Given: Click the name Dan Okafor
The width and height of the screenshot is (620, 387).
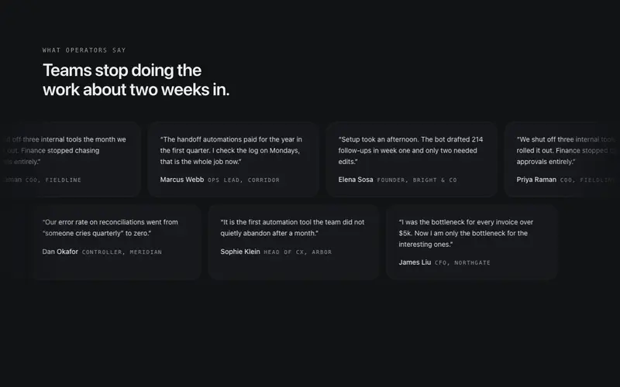Looking at the screenshot, I should click(x=60, y=252).
